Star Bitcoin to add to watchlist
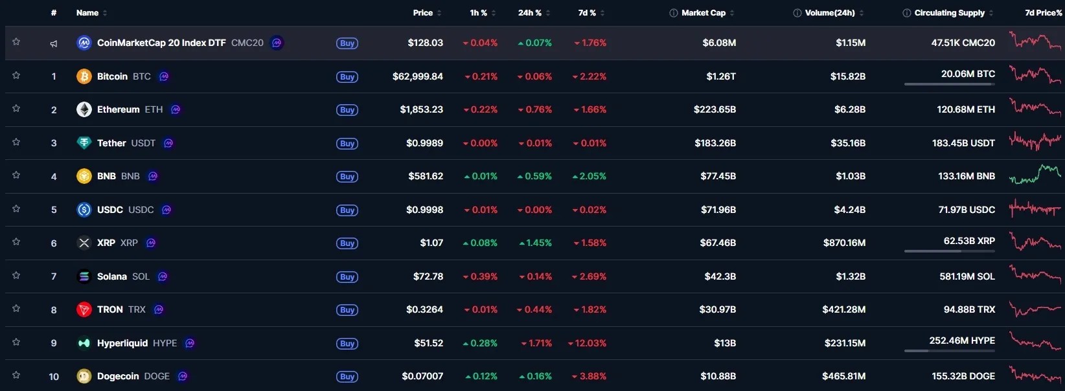Viewport: 1065px width, 391px height. point(16,75)
